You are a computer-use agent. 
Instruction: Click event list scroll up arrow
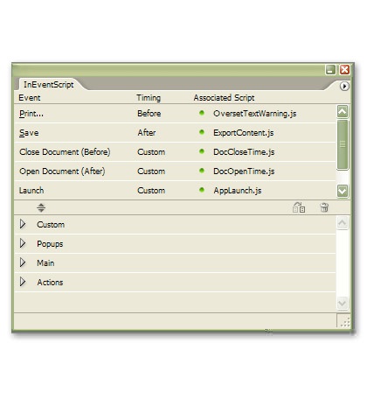tap(343, 111)
